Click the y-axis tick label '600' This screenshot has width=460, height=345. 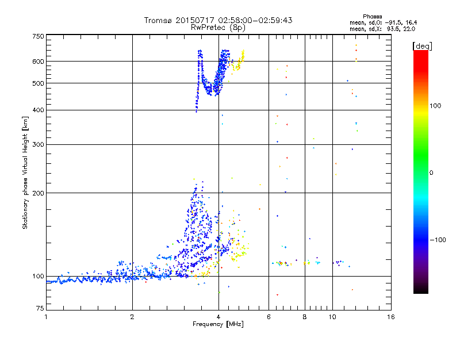tap(38, 62)
